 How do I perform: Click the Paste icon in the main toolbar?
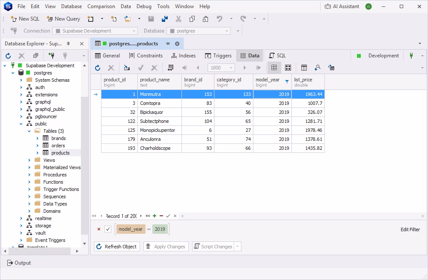pos(205,19)
